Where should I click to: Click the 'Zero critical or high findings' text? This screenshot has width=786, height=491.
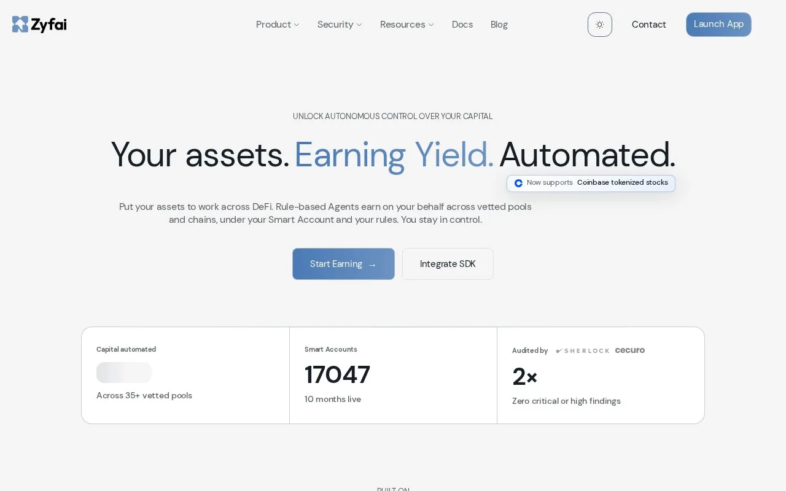(x=566, y=401)
